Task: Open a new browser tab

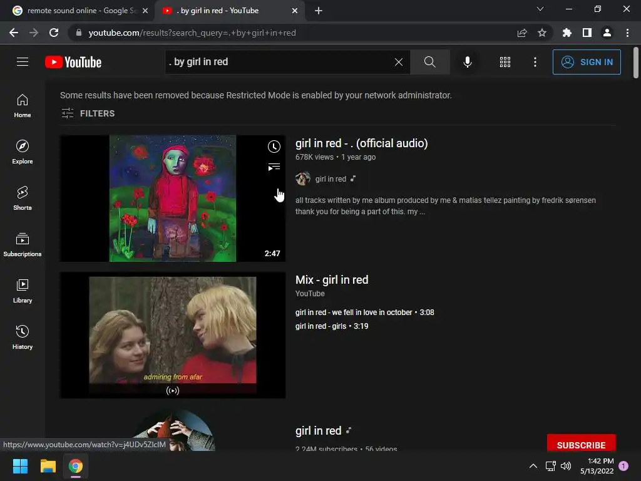Action: (319, 11)
